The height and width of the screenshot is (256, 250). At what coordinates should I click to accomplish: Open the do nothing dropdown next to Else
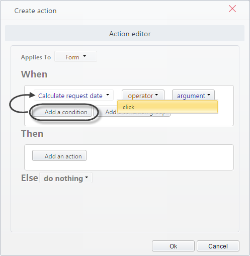coord(66,178)
